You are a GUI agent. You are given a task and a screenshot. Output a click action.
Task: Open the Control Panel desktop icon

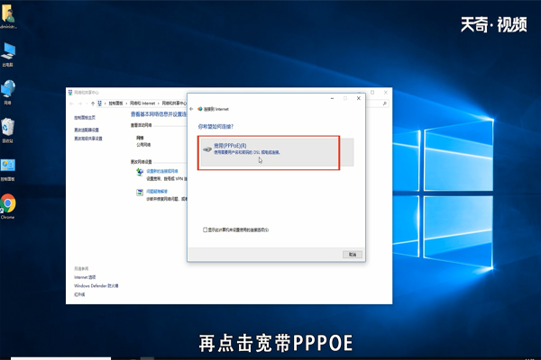click(x=7, y=169)
